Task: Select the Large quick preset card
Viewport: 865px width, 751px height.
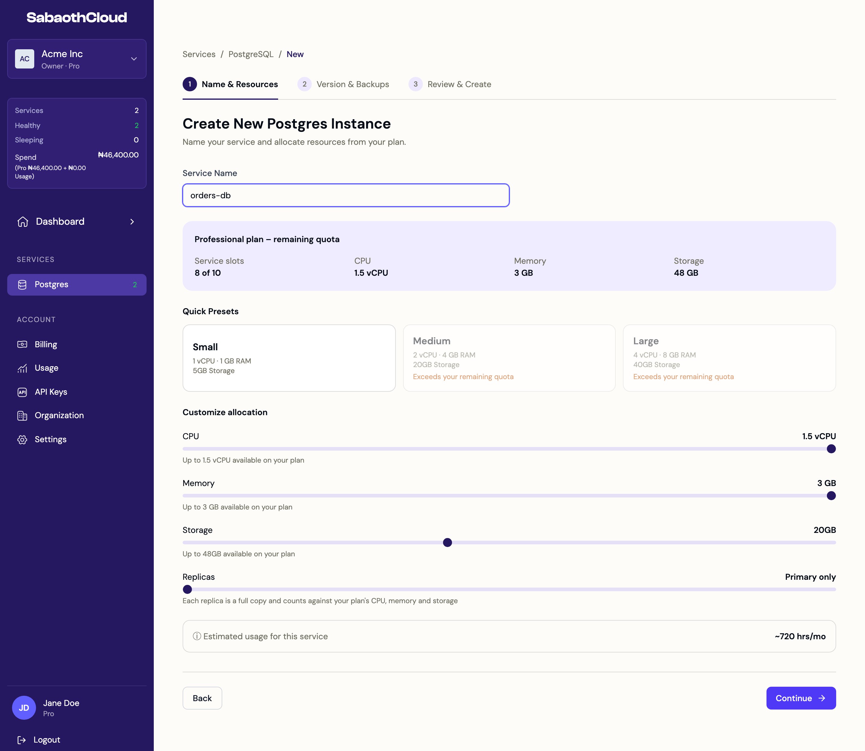Action: (729, 358)
